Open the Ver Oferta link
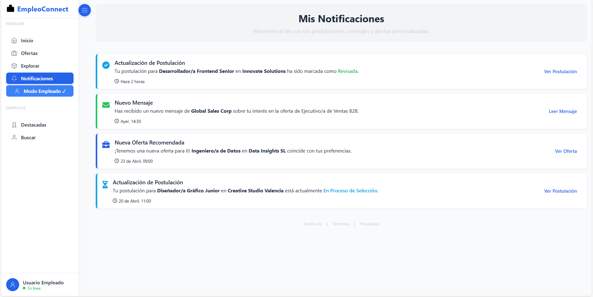The height and width of the screenshot is (297, 593). click(566, 151)
